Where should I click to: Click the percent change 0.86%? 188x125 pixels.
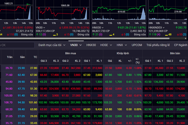tap(138, 116)
